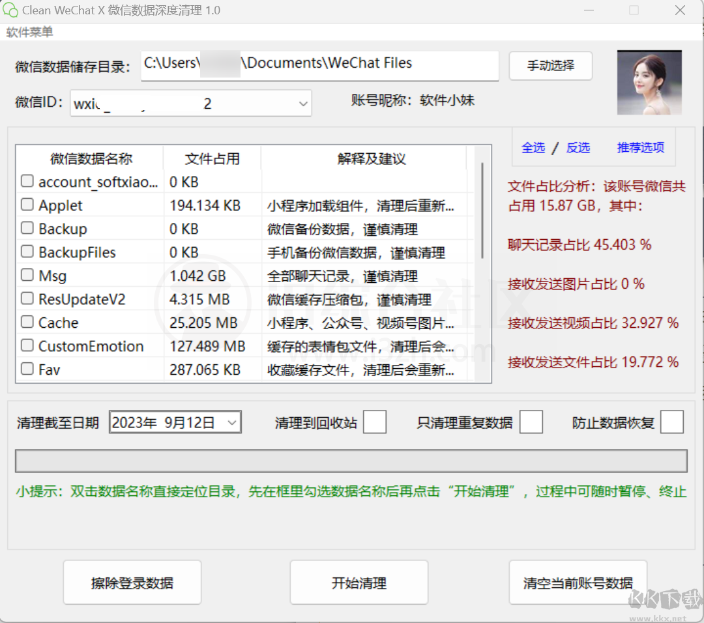Click the 全选 link
This screenshot has height=623, width=704.
click(x=534, y=148)
